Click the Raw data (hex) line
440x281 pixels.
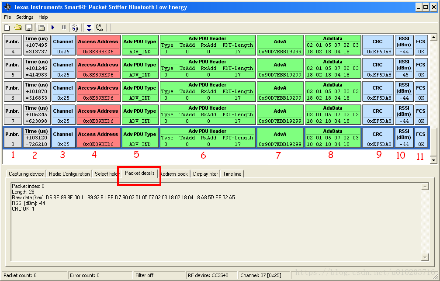click(x=123, y=198)
